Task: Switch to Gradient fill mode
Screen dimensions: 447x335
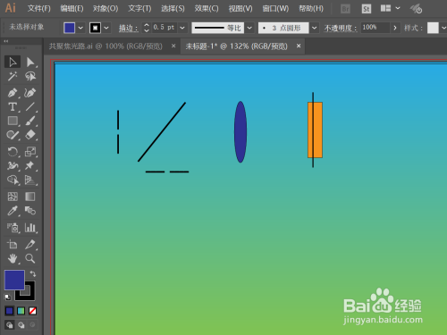Action: coord(21,311)
